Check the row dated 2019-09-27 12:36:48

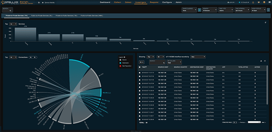coord(140,105)
